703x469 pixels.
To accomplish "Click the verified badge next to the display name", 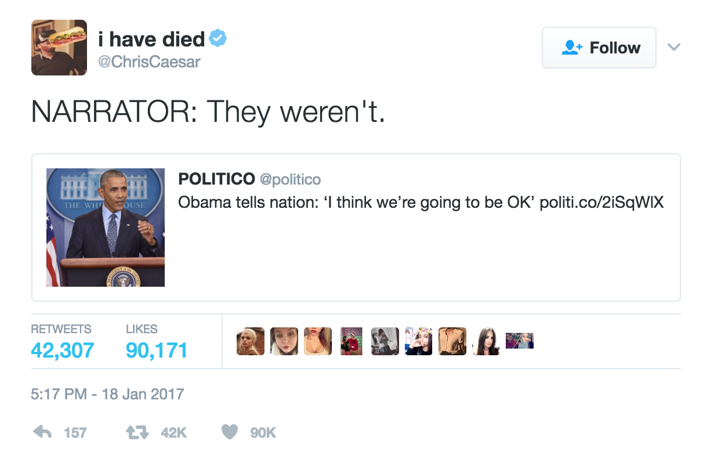I will pos(218,39).
